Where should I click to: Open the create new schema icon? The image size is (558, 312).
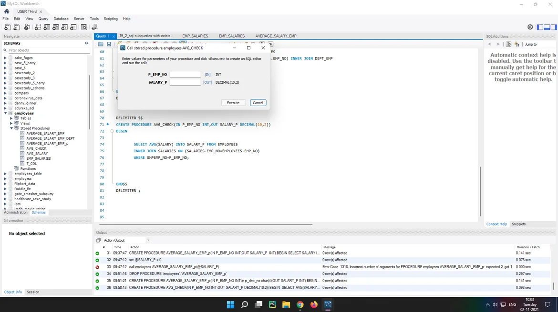(x=38, y=27)
